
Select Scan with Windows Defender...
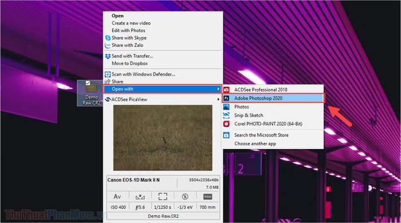(143, 74)
